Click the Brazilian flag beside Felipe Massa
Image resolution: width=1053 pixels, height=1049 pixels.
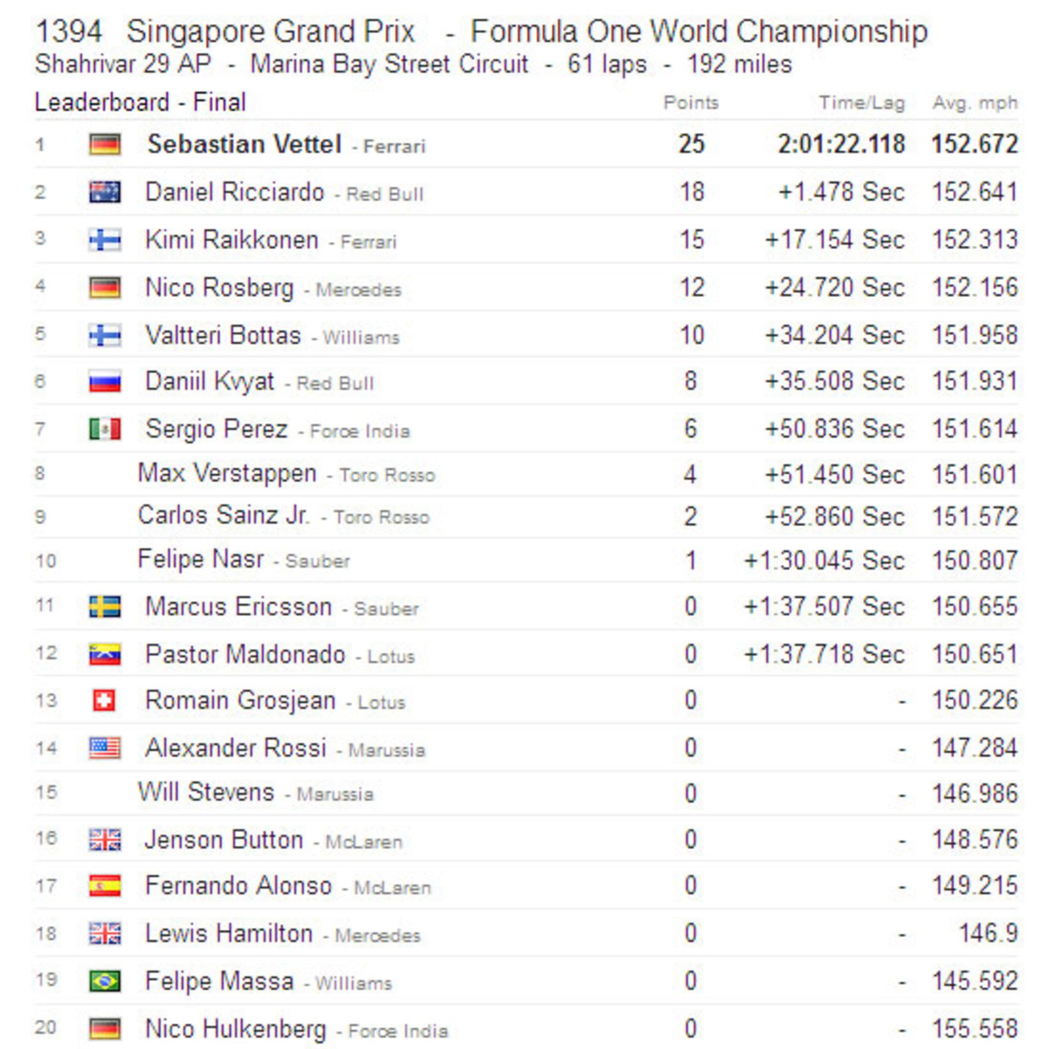tap(105, 982)
